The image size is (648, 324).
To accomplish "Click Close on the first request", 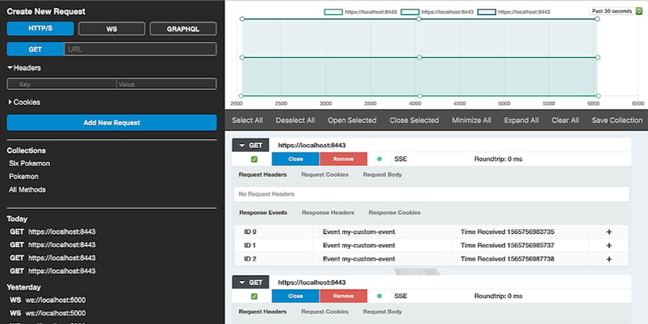I will coord(296,159).
